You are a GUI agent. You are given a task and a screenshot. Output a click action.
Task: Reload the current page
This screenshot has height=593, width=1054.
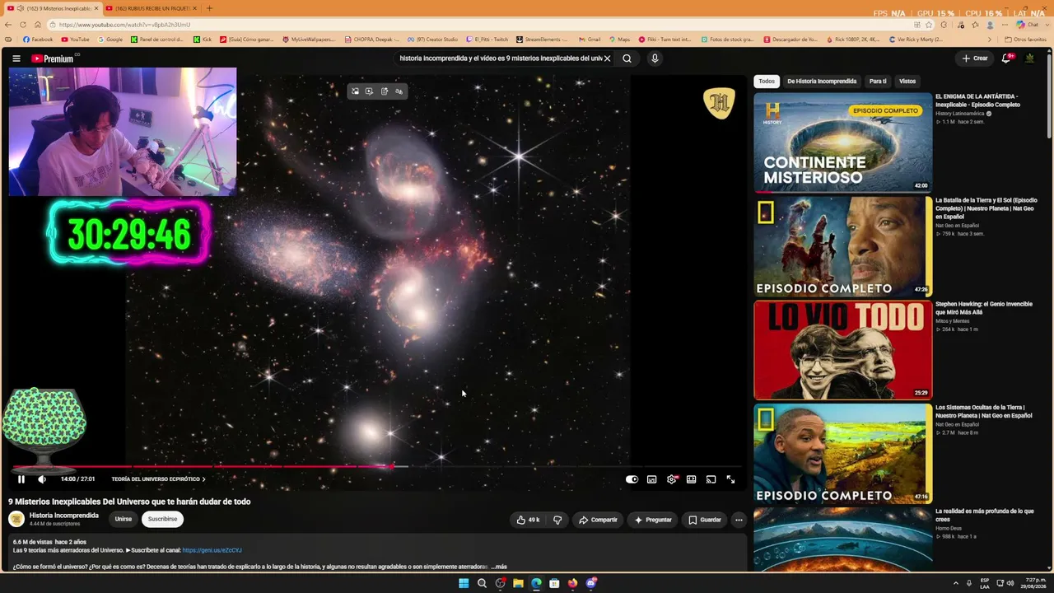coord(23,25)
